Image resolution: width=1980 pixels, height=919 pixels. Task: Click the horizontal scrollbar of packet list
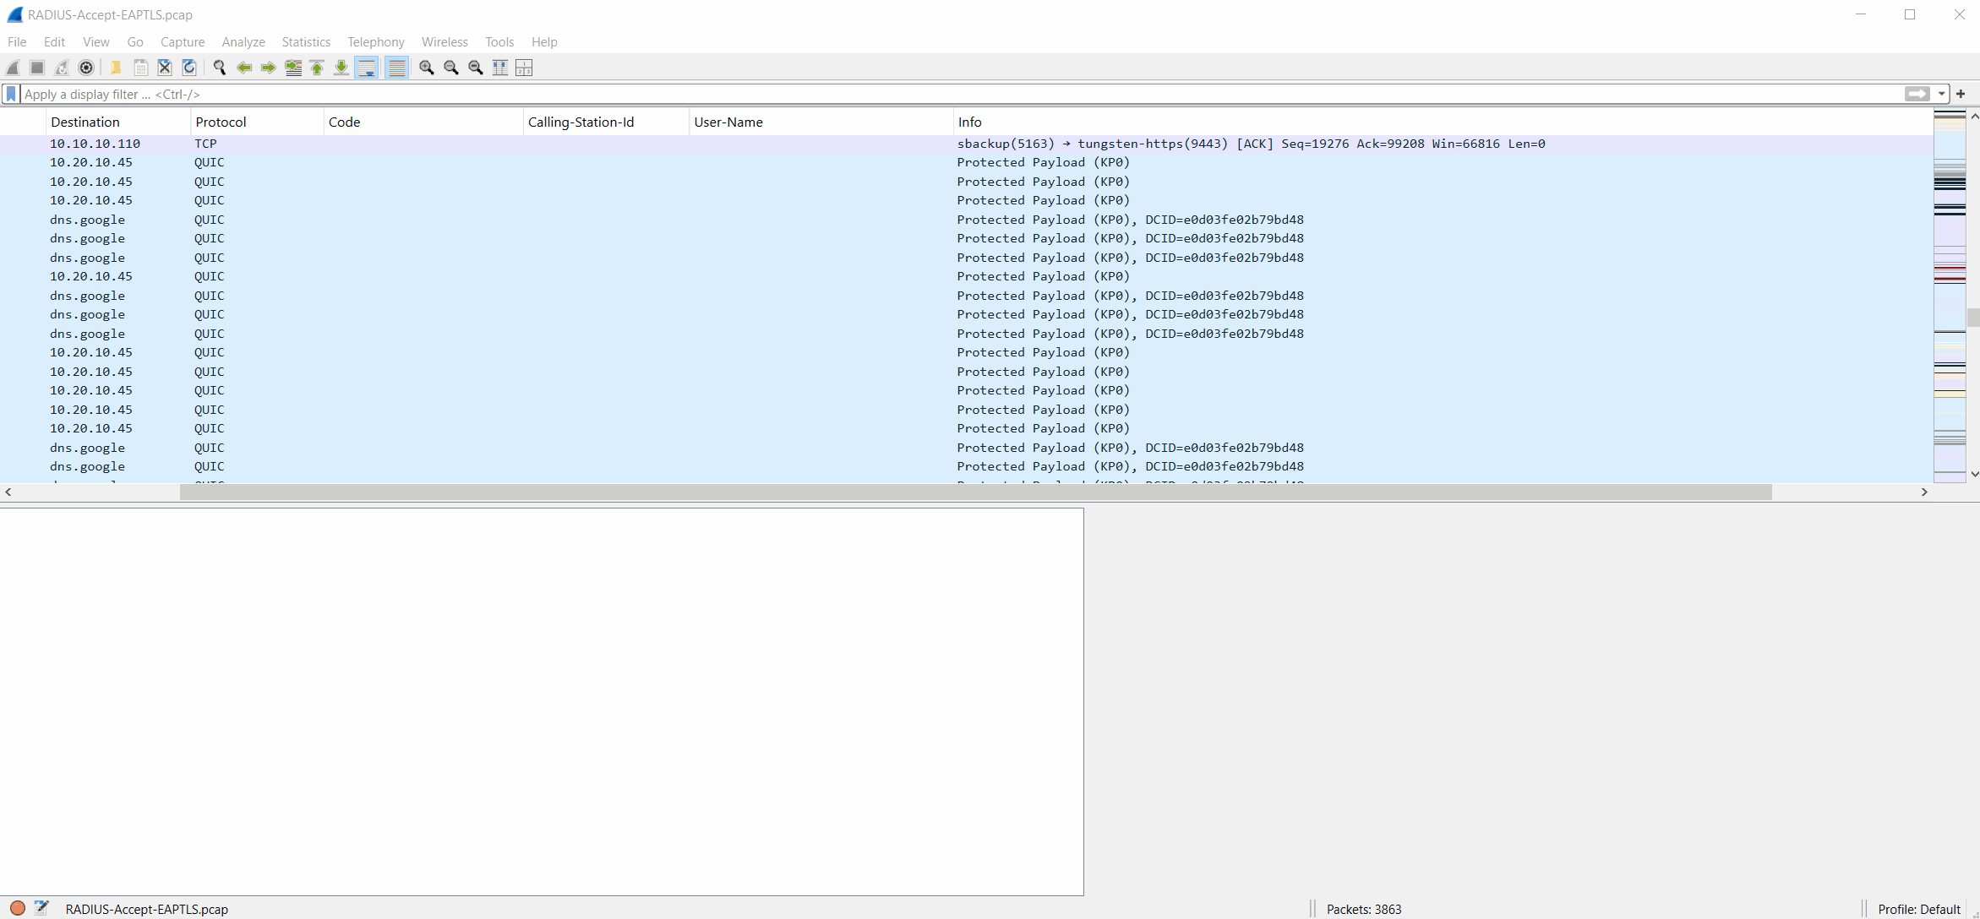point(975,492)
